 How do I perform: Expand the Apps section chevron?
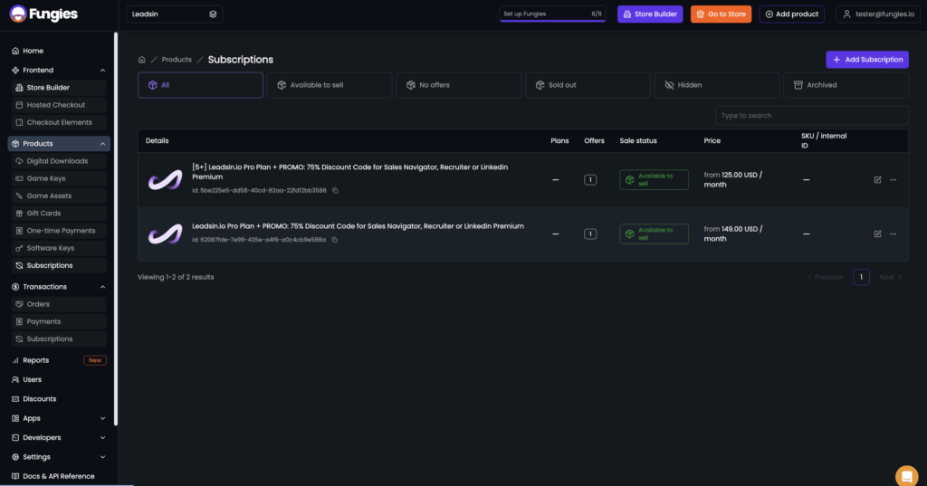point(103,419)
